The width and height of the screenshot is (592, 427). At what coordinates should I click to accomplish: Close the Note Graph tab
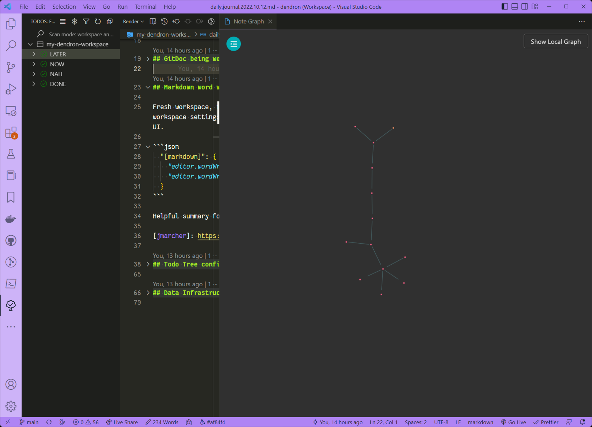point(270,21)
